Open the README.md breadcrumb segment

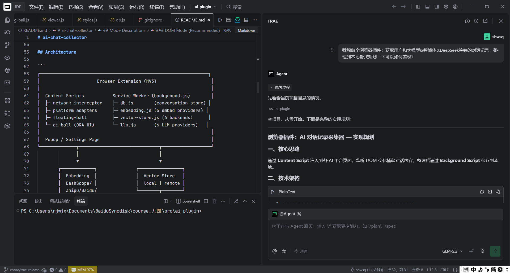click(x=32, y=30)
